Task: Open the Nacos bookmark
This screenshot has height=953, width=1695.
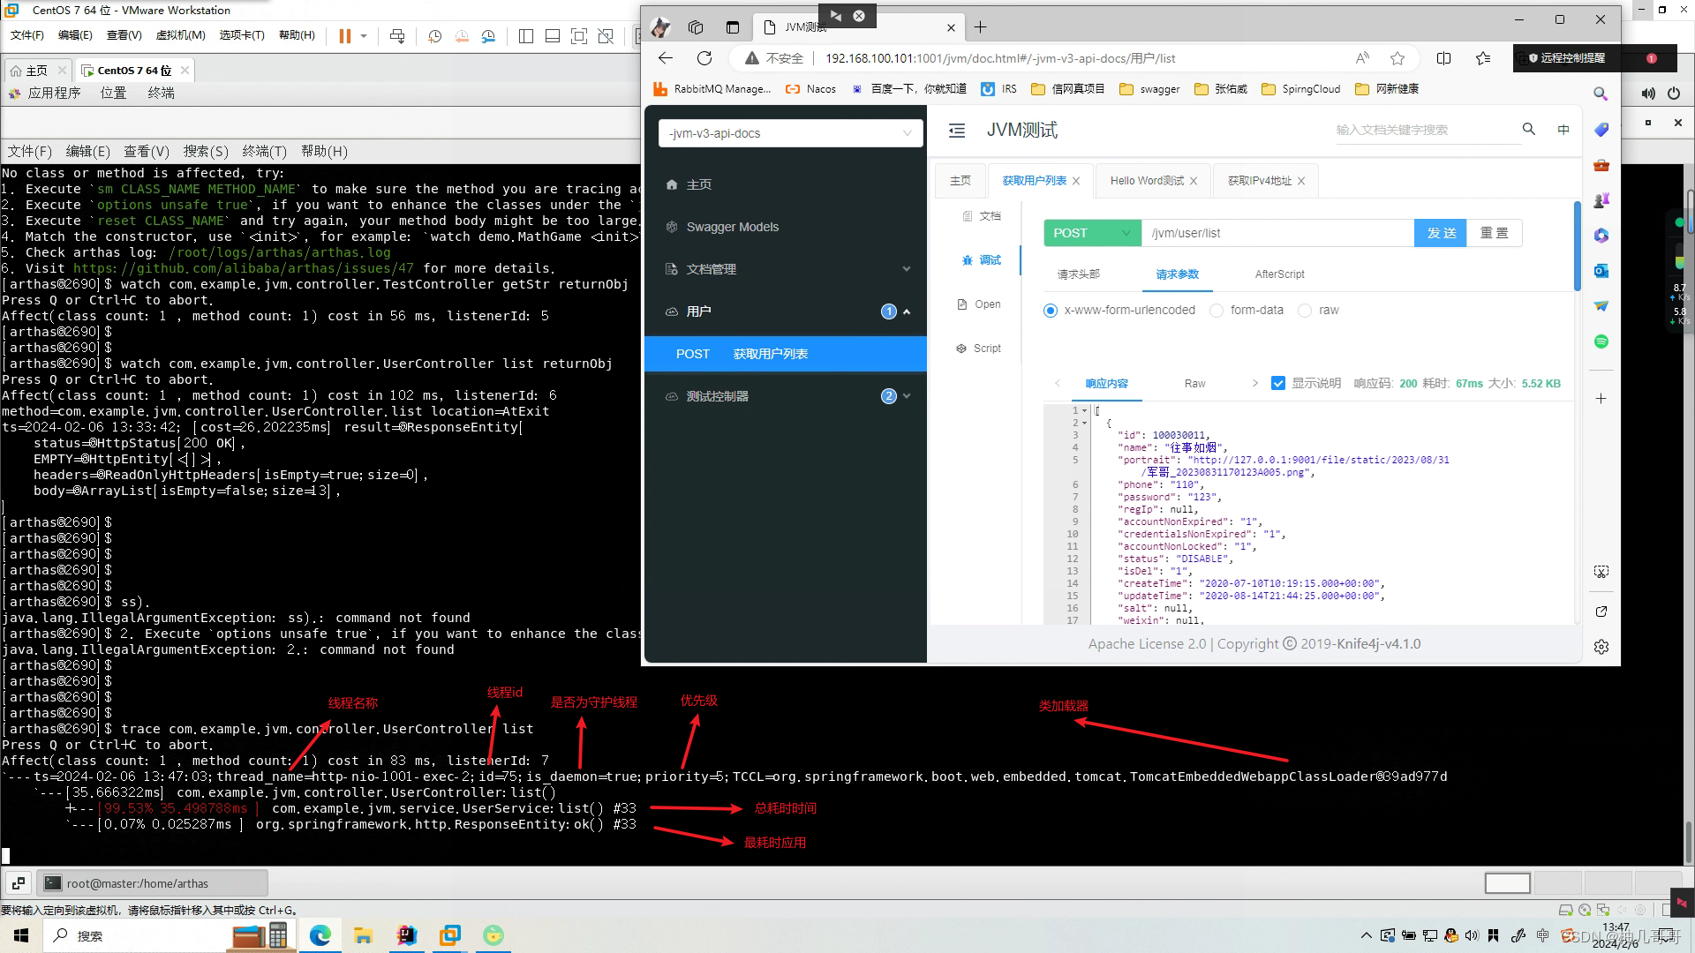Action: pos(810,89)
